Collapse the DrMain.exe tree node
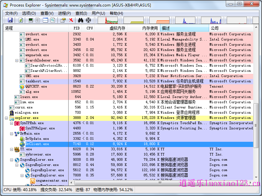 [x=11, y=134]
